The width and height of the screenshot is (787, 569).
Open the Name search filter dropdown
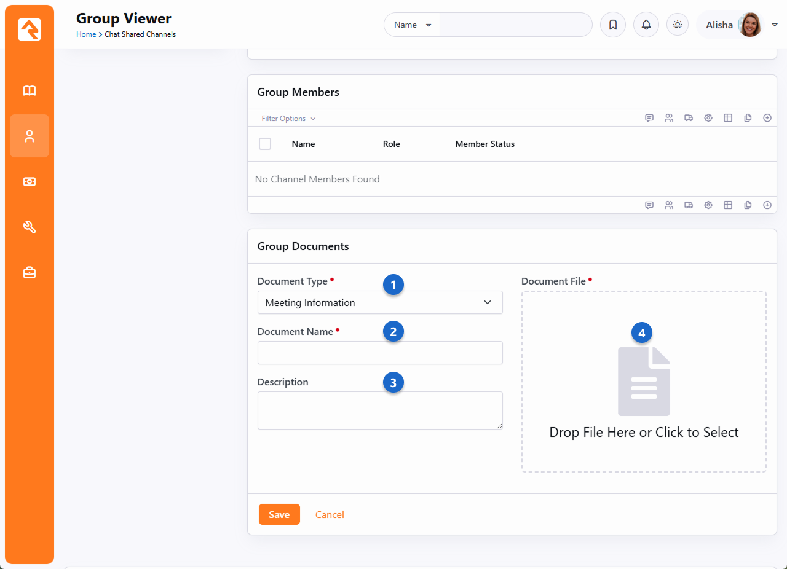(x=412, y=25)
